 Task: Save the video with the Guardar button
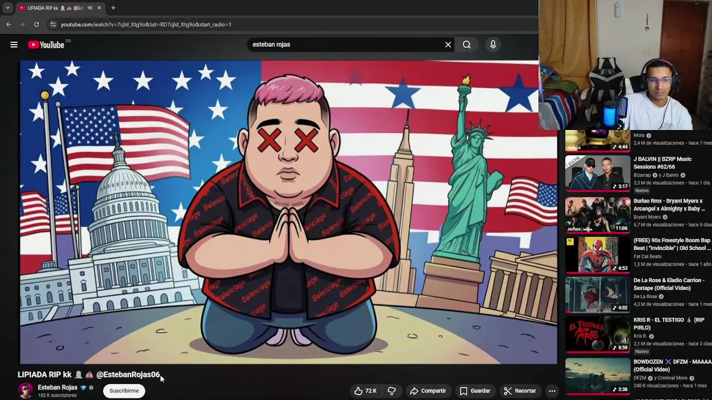pos(474,391)
